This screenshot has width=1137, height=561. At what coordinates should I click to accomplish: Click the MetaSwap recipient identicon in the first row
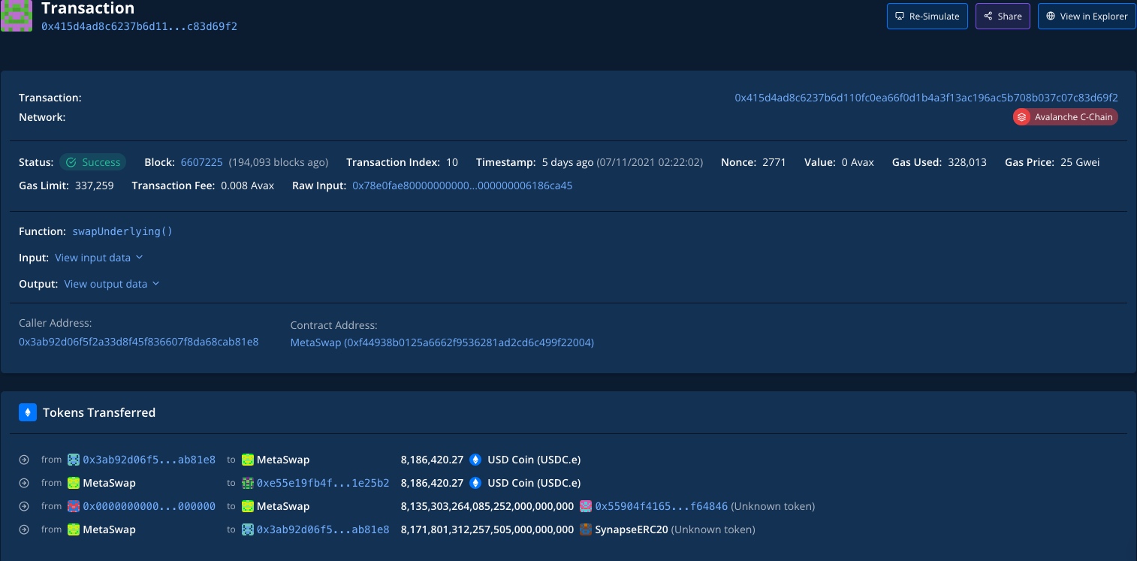tap(248, 460)
